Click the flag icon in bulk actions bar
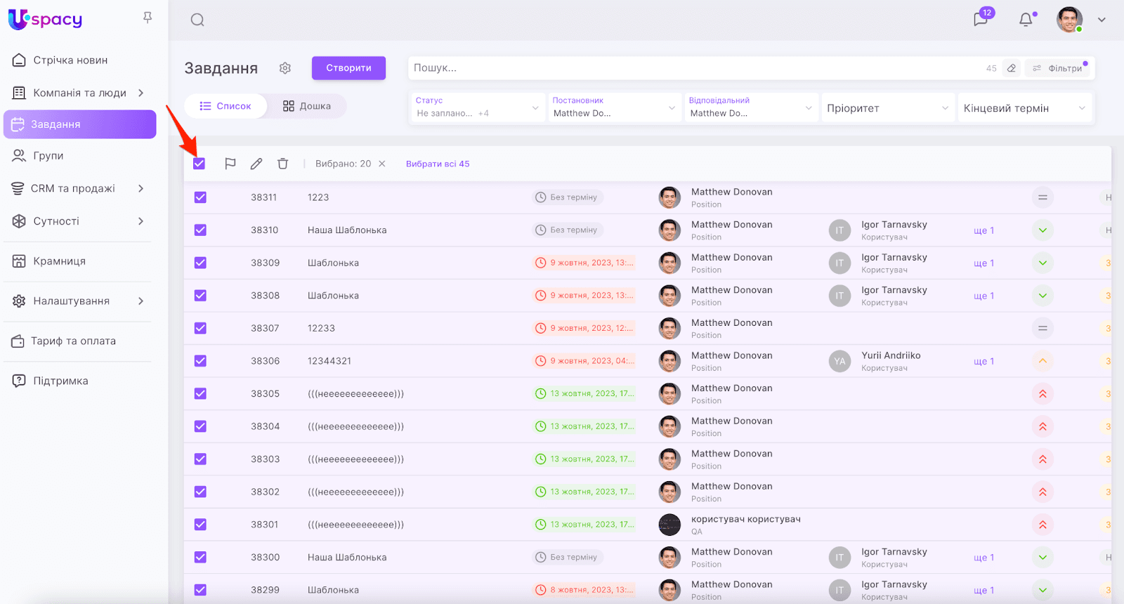1124x604 pixels. pos(230,164)
